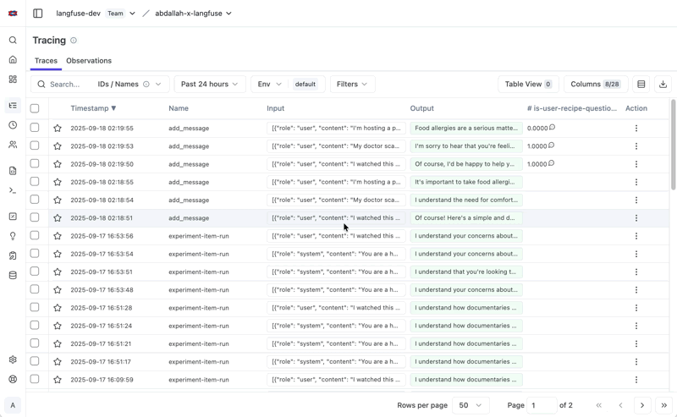The image size is (677, 417).
Task: Open search from the left sidebar
Action: point(13,40)
